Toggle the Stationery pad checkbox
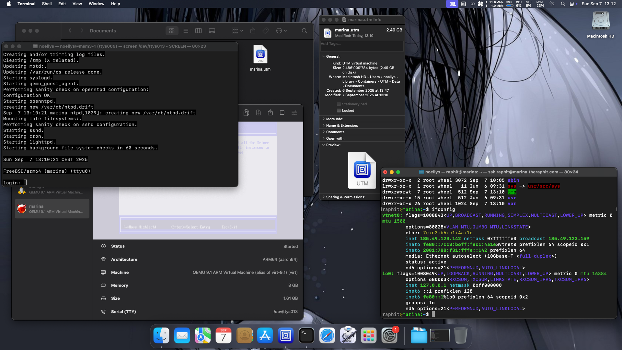The width and height of the screenshot is (622, 350). (339, 104)
